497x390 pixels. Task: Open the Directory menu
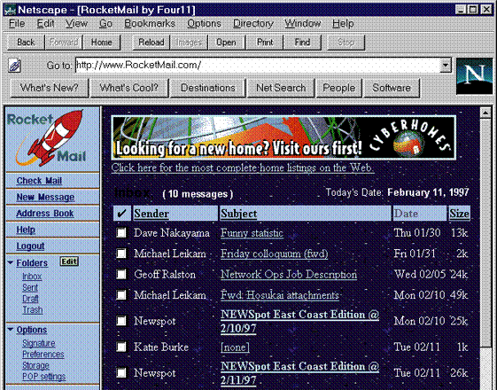(x=253, y=24)
